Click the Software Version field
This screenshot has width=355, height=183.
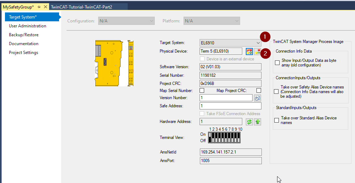231,67
